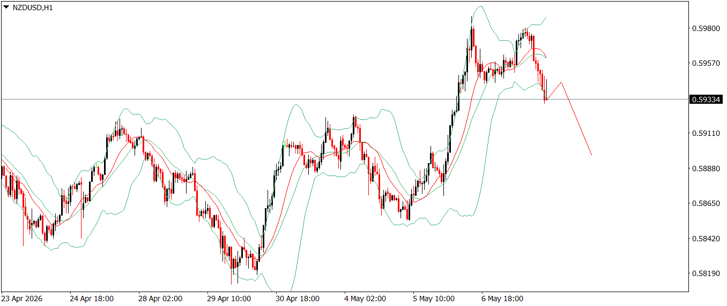Click the 0.59110 price axis label
This screenshot has width=727, height=306.
coord(706,133)
